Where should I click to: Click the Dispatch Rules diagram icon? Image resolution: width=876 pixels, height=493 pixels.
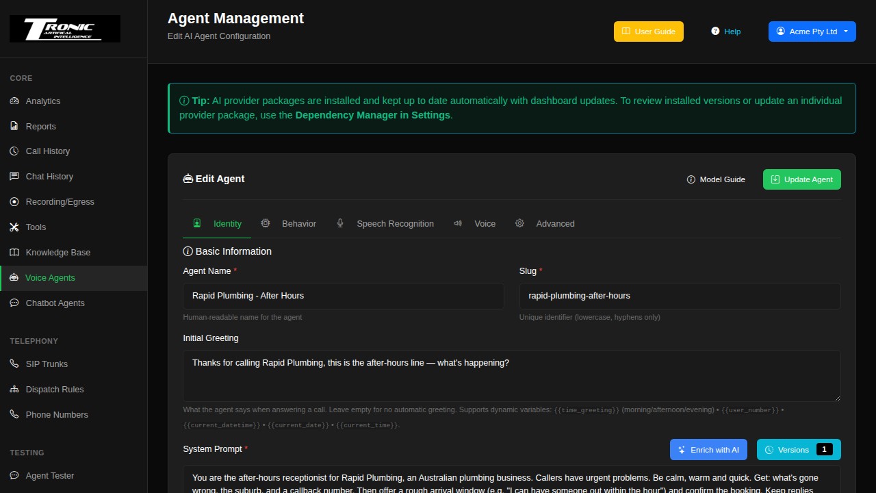click(x=14, y=390)
